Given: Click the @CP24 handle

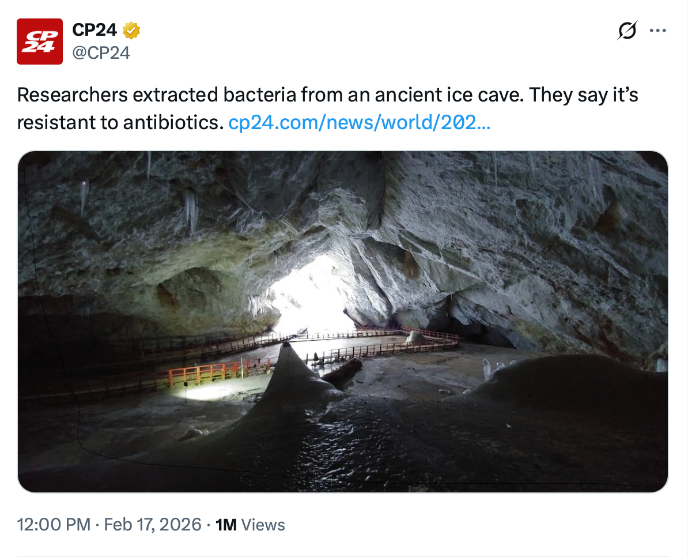Looking at the screenshot, I should [101, 53].
